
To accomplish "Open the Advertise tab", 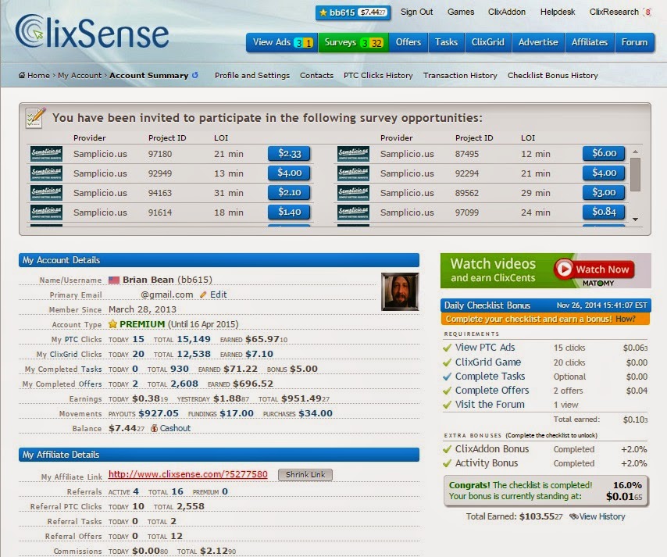I will point(538,42).
